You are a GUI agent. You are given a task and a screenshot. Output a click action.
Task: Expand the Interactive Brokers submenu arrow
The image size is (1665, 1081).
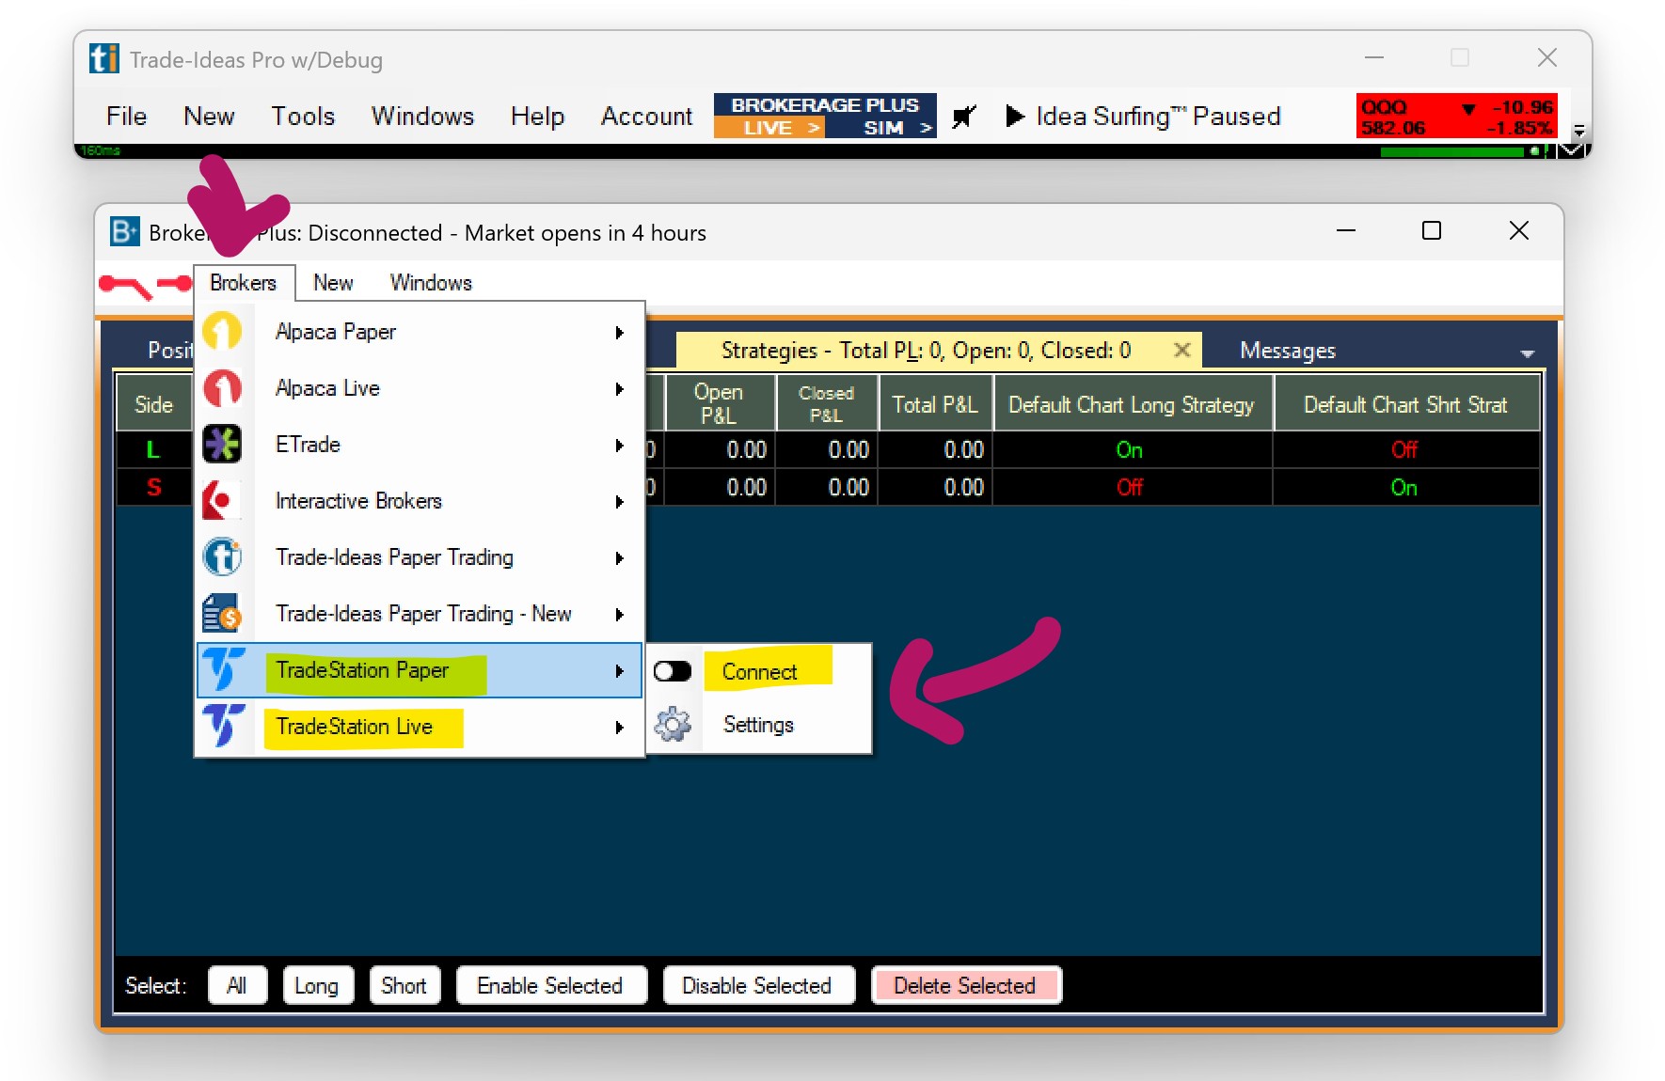click(x=619, y=502)
